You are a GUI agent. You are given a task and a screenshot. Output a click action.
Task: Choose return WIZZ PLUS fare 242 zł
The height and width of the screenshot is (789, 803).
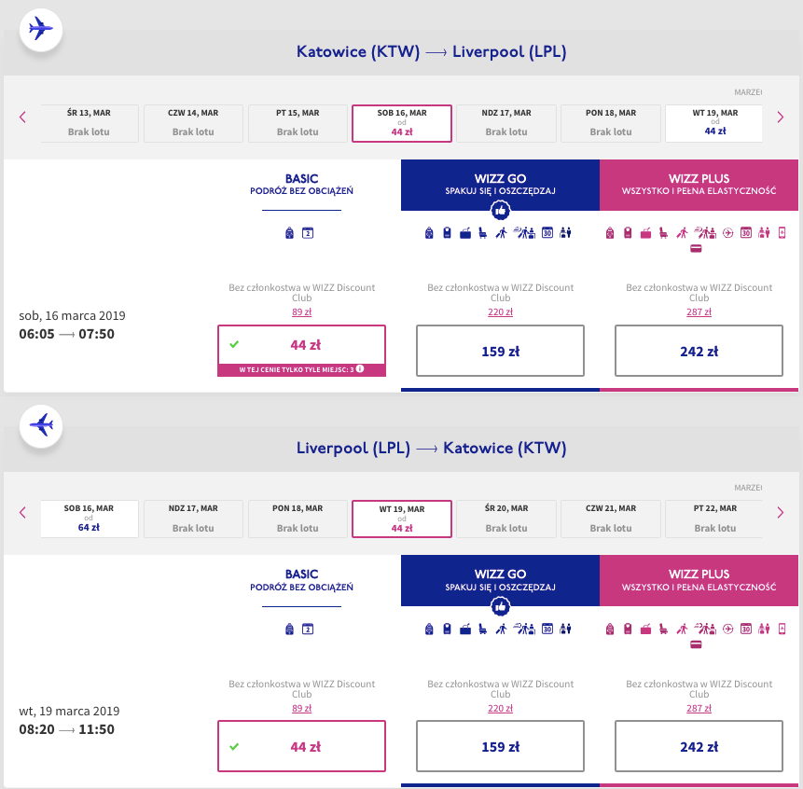click(699, 747)
